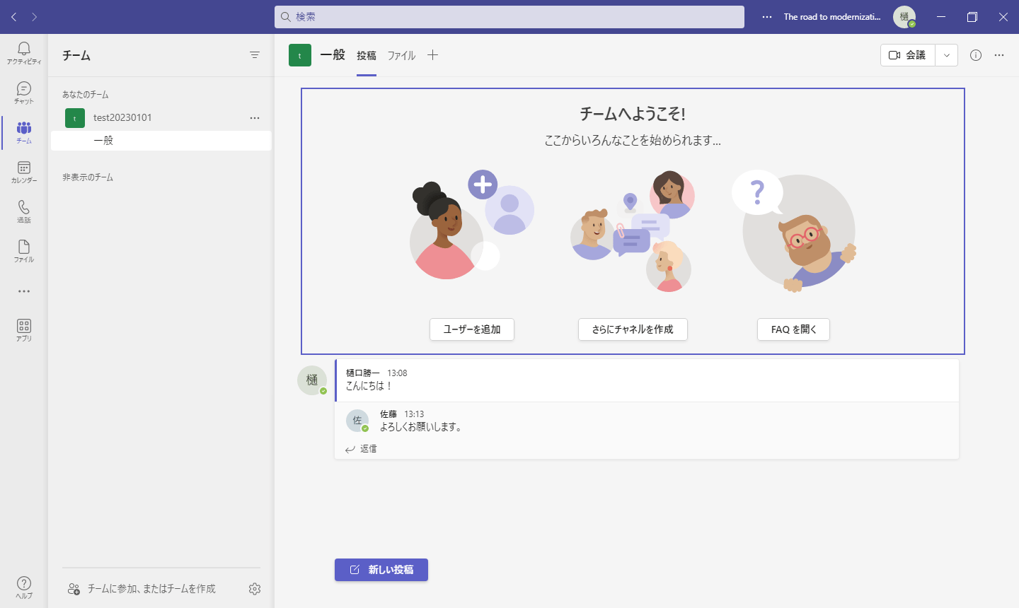
Task: Click the 検索 search box
Action: 509,17
